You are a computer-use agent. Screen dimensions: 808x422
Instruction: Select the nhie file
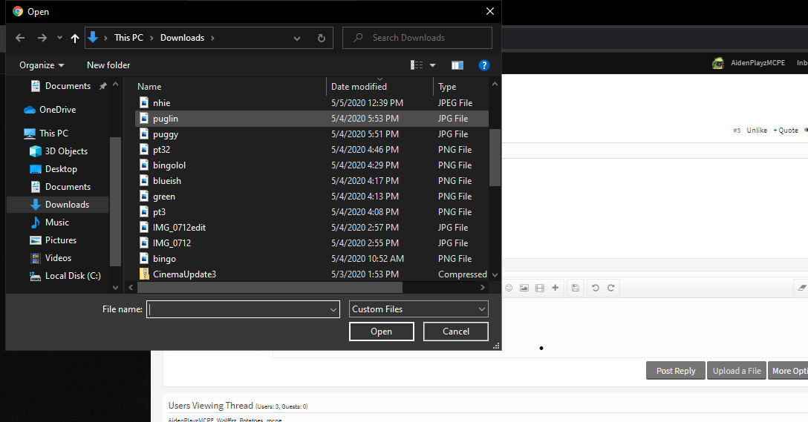(x=312, y=103)
